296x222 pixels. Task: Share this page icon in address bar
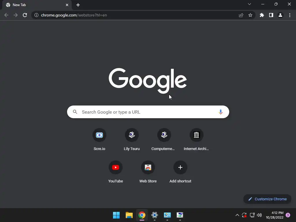(x=241, y=15)
